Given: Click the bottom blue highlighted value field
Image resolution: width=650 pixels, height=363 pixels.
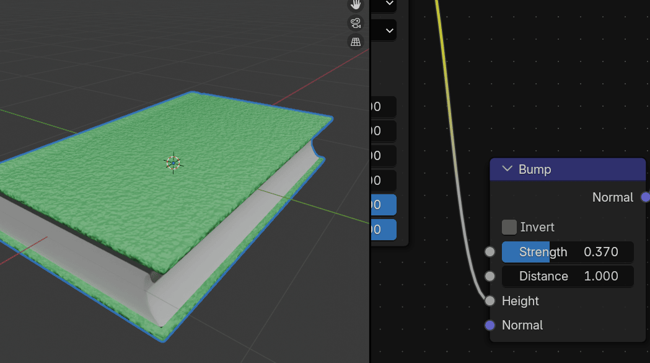Looking at the screenshot, I should tap(383, 229).
